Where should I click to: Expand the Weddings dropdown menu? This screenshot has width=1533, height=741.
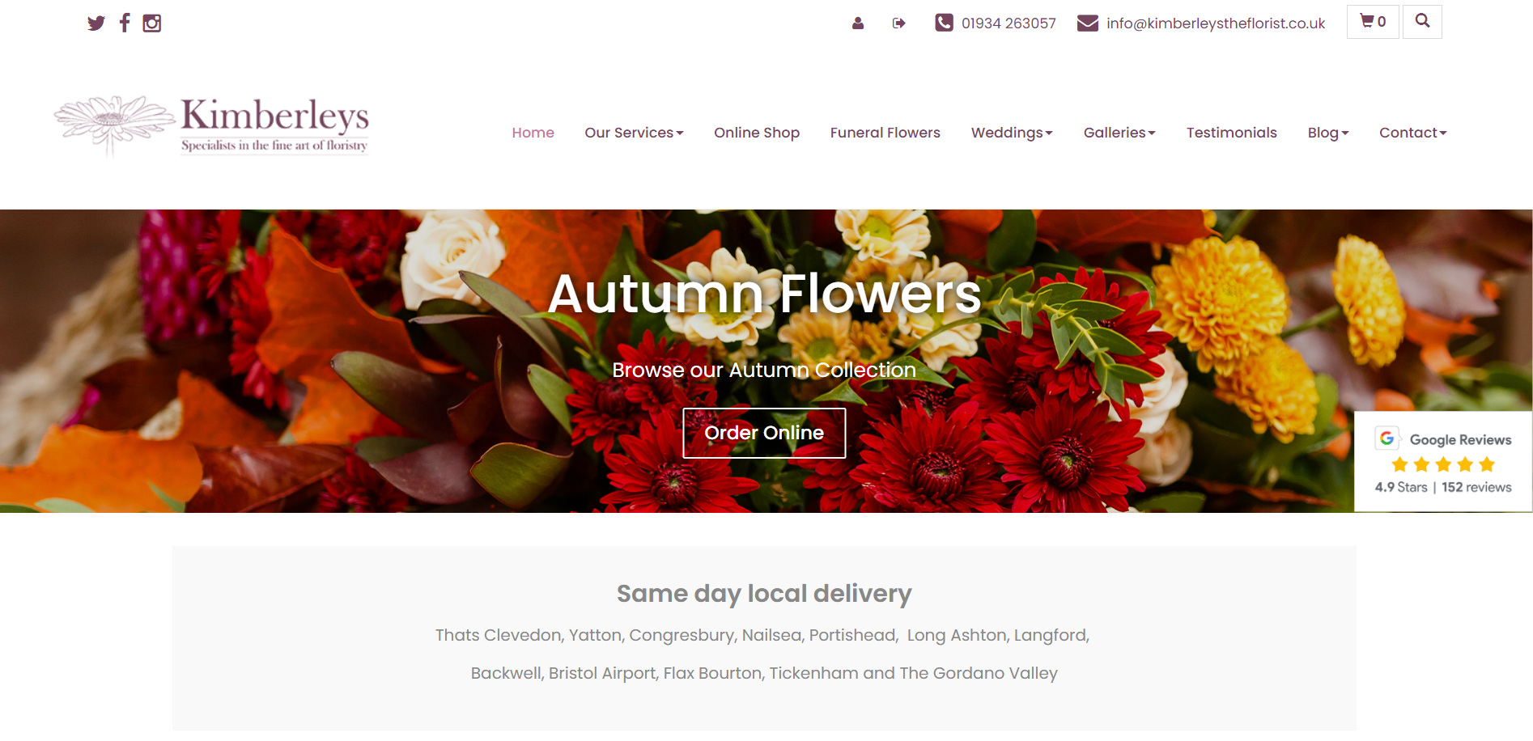coord(1012,133)
